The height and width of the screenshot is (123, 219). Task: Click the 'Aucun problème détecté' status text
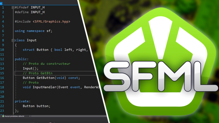[14, 116]
